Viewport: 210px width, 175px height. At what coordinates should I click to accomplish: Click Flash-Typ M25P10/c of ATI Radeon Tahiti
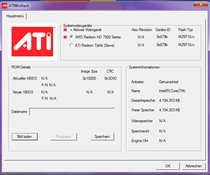(186, 45)
